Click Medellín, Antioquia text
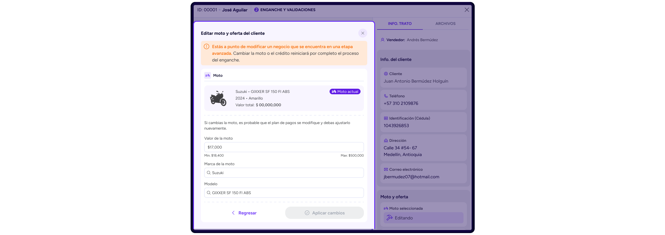Viewport: 665px width, 235px height. pyautogui.click(x=402, y=155)
